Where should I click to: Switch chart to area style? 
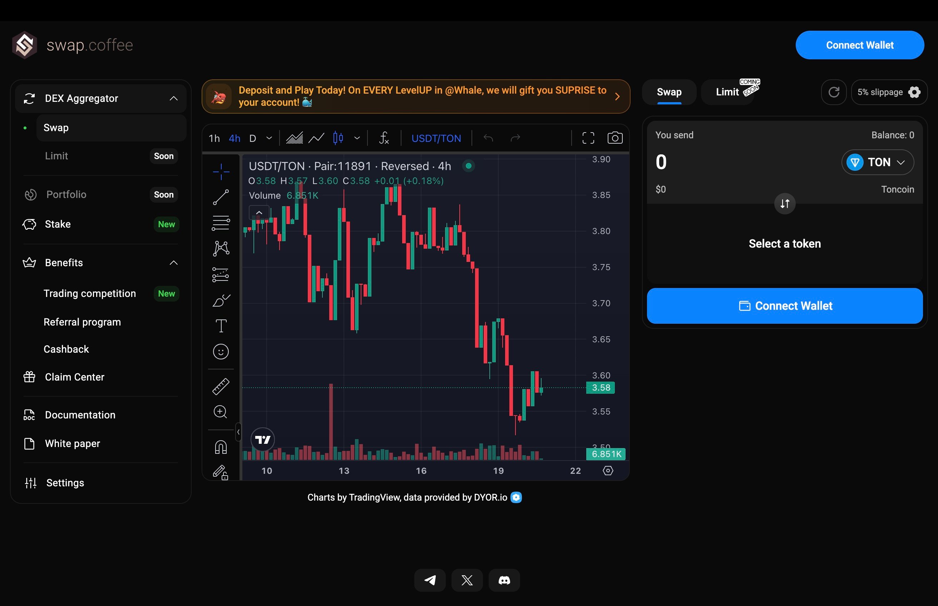[x=294, y=138]
